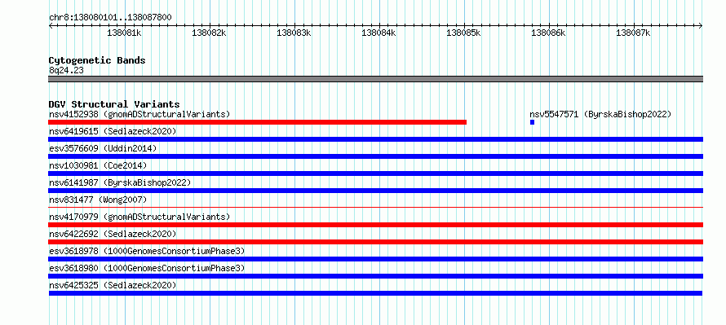
Task: Click the nsv1030981 Coe2014 blue bar
Action: [x=375, y=173]
